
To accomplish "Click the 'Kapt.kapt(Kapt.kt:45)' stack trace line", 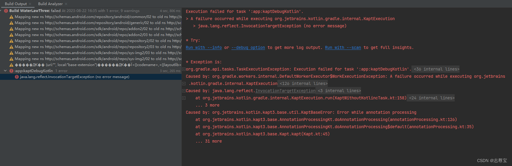I will pos(263,134).
